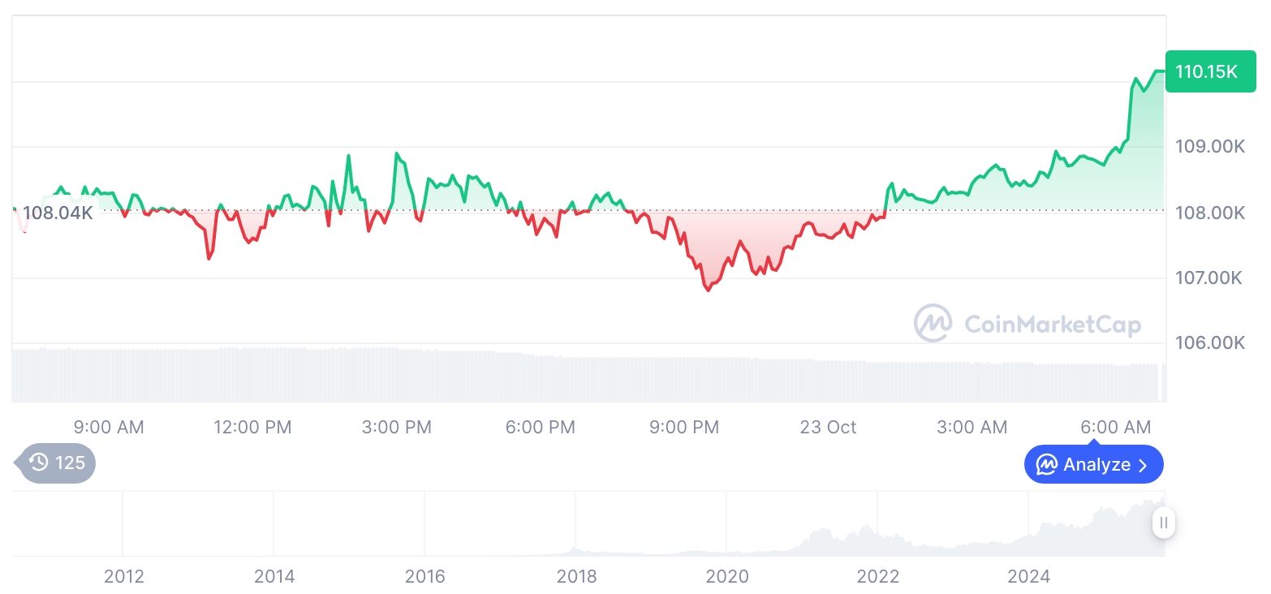This screenshot has width=1271, height=594.
Task: Click the clock history icon in the 125 badge
Action: click(39, 463)
